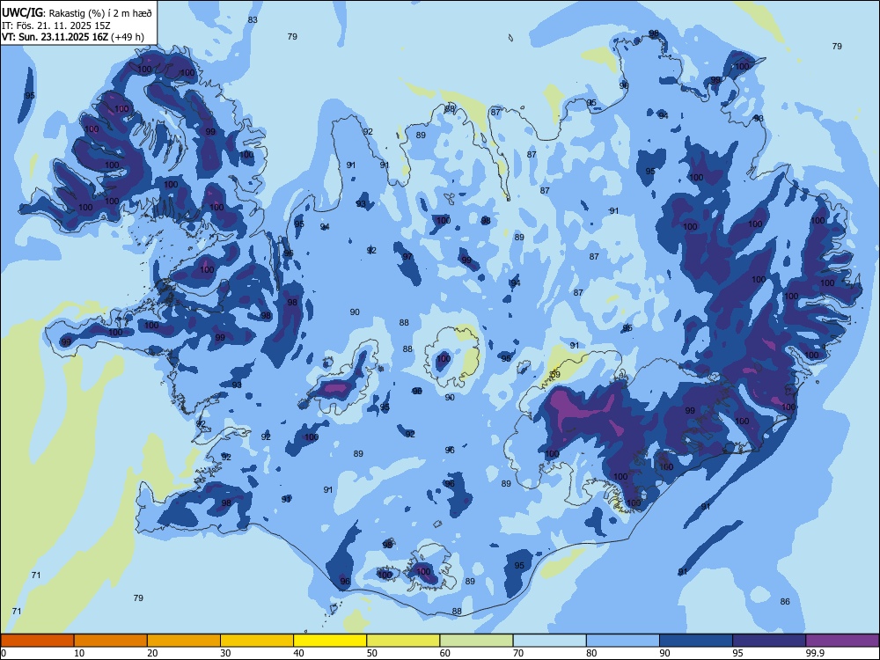Screen dimensions: 880x660
Task: Select the light orange 20–30 legend swatch
Action: (x=184, y=641)
